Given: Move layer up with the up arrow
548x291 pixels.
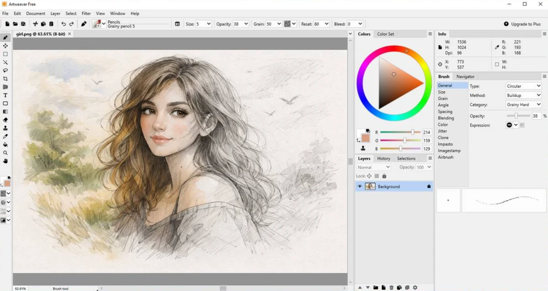Looking at the screenshot, I should coord(360,287).
